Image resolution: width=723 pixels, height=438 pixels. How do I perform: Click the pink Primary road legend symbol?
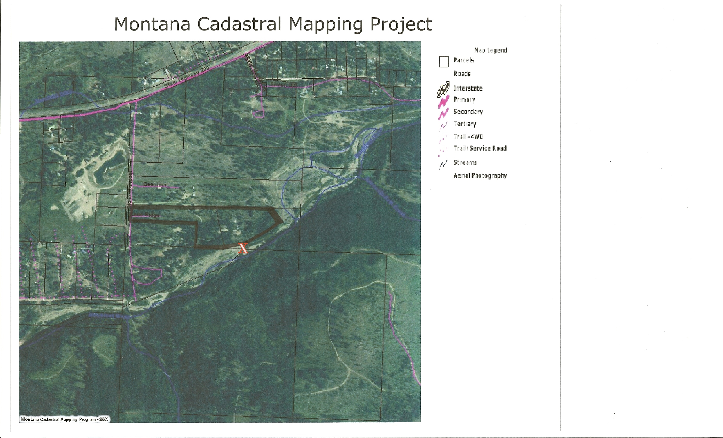tap(443, 101)
